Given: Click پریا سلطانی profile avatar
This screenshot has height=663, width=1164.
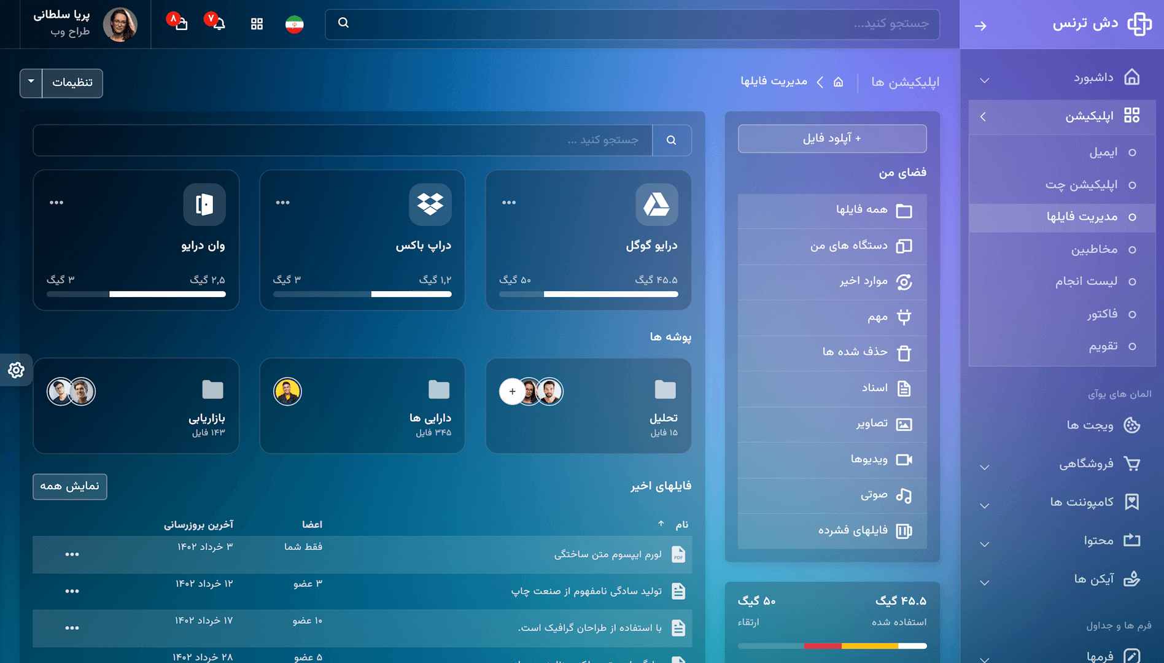Looking at the screenshot, I should (x=120, y=25).
